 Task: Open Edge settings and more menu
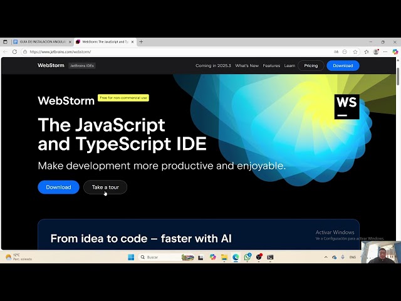click(385, 51)
